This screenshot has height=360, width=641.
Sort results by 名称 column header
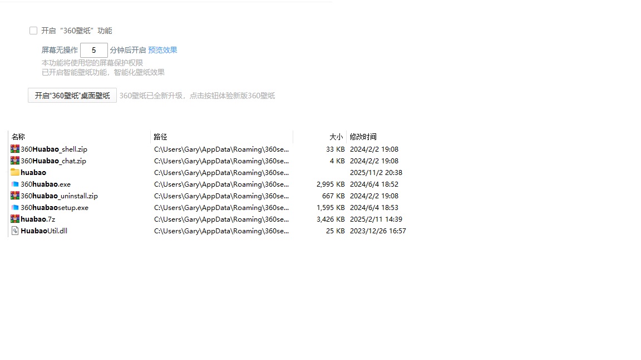point(18,137)
